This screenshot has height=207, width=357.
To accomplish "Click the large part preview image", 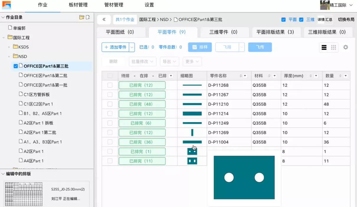I will [244, 178].
